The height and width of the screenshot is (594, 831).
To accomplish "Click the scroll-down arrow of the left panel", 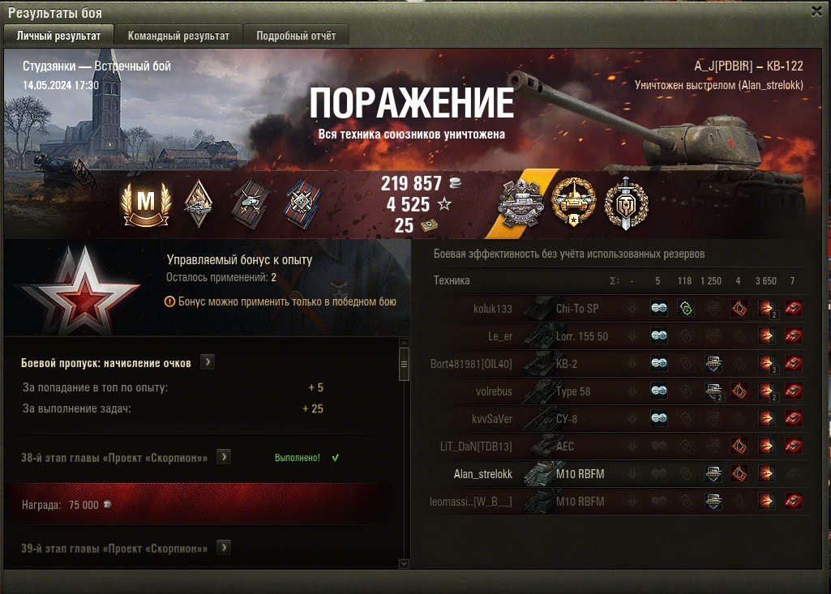I will pyautogui.click(x=404, y=564).
